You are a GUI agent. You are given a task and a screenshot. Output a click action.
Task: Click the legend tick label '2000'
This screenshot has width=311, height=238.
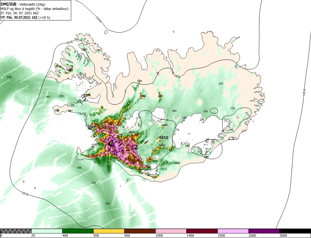click(252, 236)
